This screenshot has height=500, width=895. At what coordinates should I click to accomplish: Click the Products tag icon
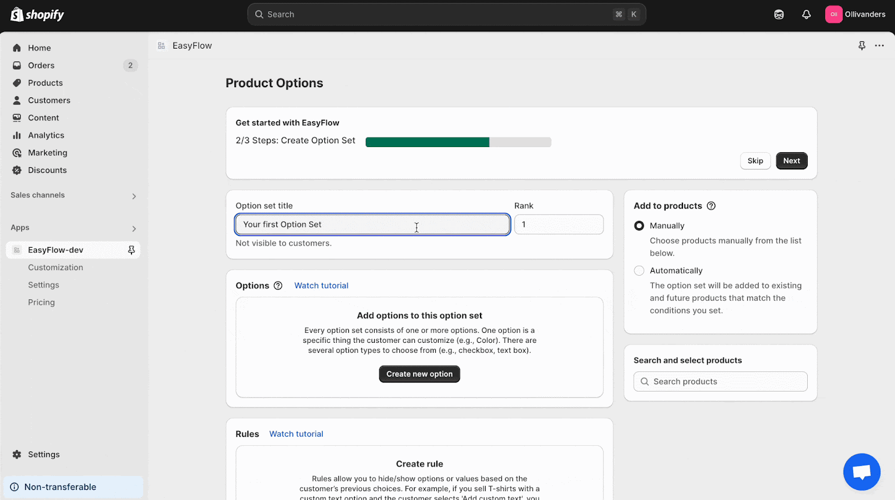pos(17,83)
